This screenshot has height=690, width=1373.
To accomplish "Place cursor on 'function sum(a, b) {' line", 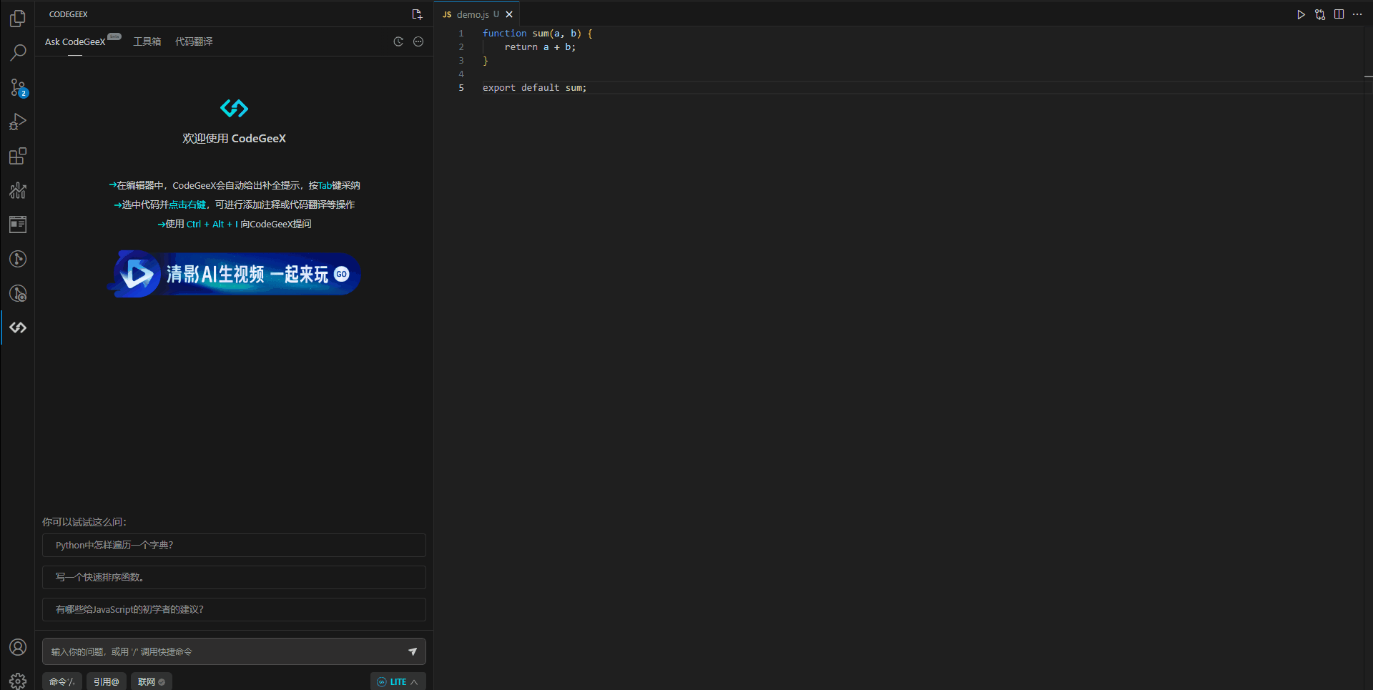I will click(538, 34).
